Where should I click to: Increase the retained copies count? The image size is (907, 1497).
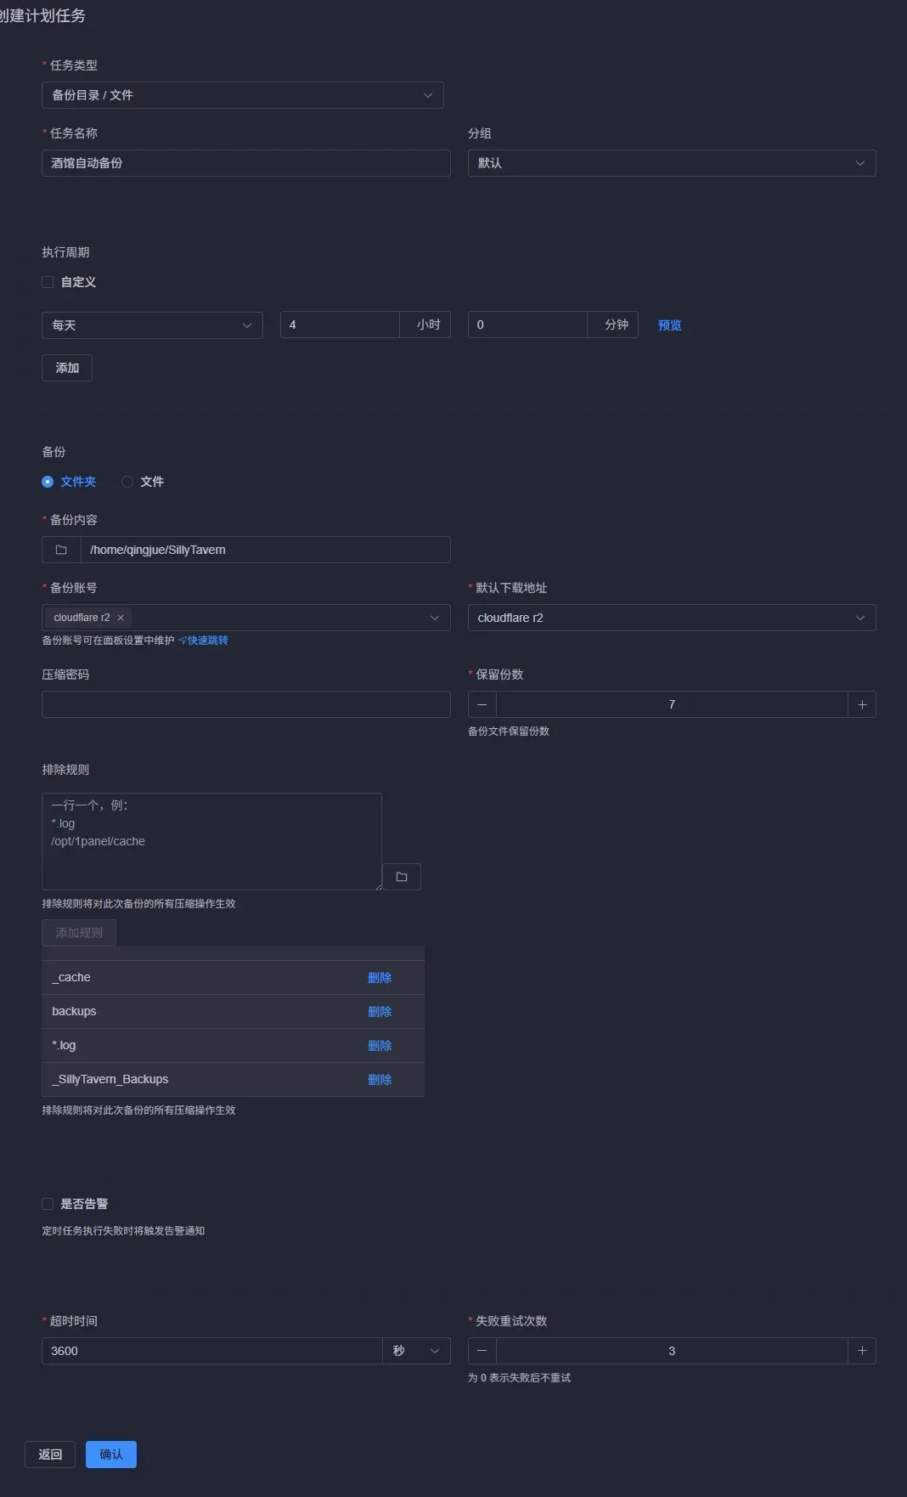click(x=862, y=704)
